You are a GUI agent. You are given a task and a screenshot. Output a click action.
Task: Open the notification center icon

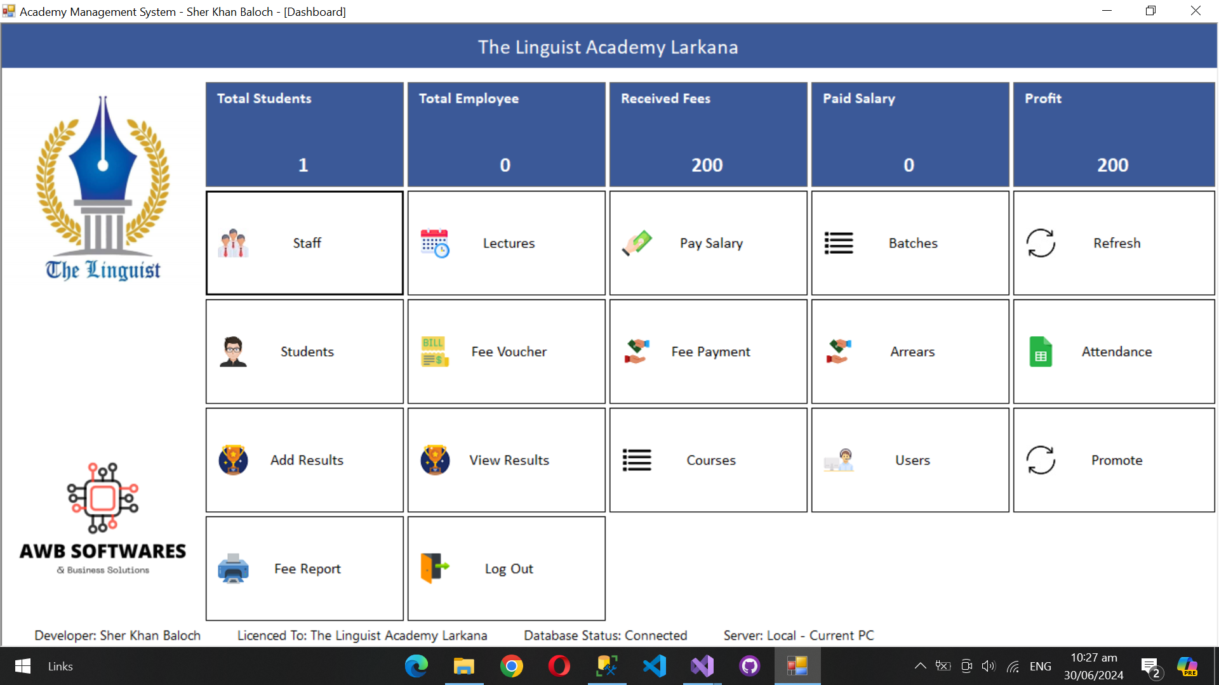coord(1151,667)
